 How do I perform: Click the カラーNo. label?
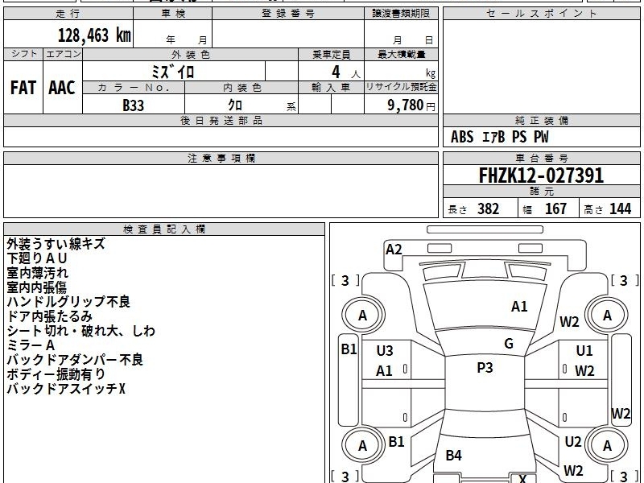coord(134,88)
